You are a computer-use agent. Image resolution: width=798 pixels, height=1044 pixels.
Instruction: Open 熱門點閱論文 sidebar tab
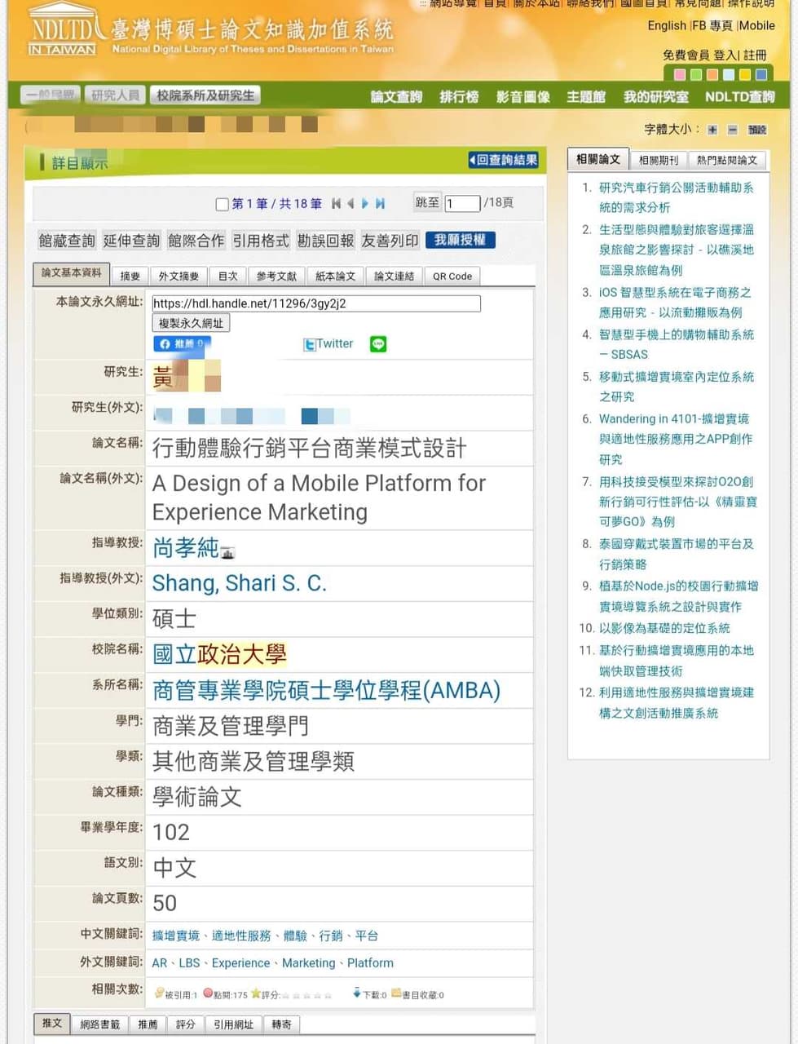pos(727,160)
